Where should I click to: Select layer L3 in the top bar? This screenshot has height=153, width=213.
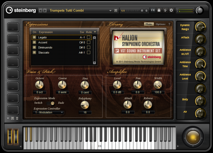(x=132, y=11)
